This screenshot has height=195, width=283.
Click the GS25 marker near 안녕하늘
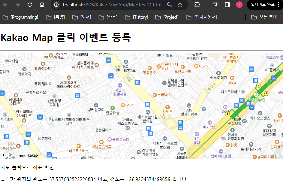point(123,105)
